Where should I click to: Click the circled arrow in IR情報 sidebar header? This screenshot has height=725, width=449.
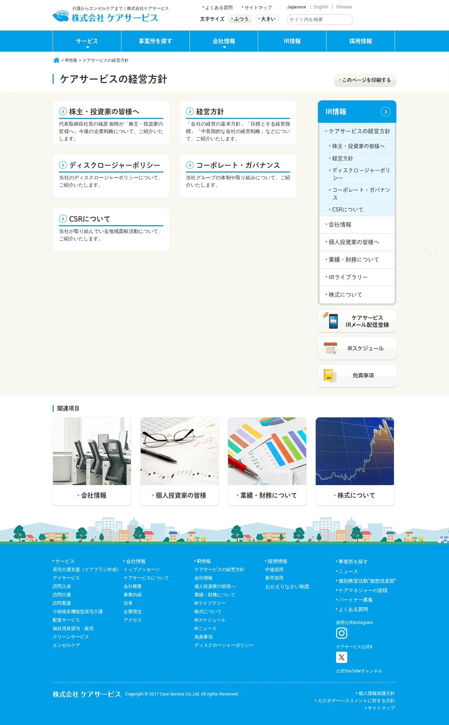[x=386, y=112]
